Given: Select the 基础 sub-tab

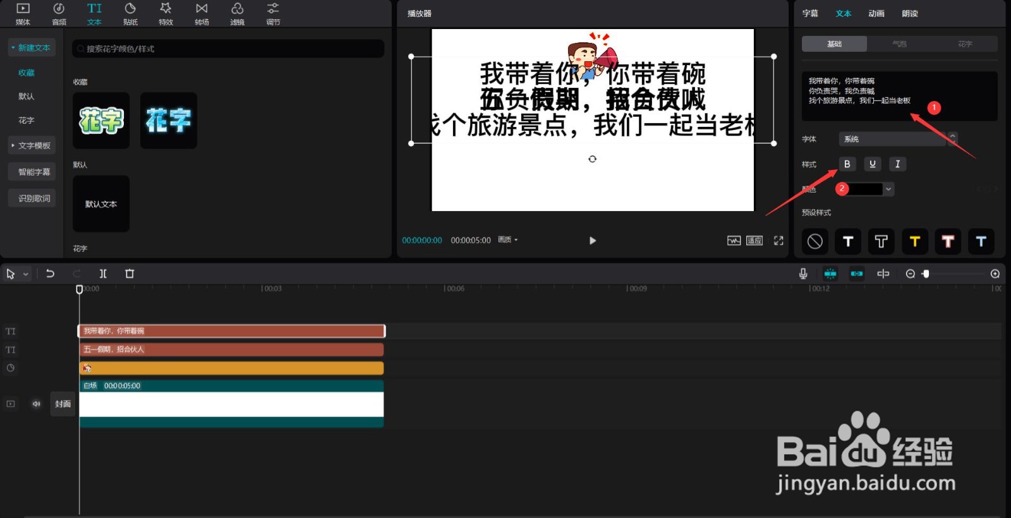Looking at the screenshot, I should (834, 44).
